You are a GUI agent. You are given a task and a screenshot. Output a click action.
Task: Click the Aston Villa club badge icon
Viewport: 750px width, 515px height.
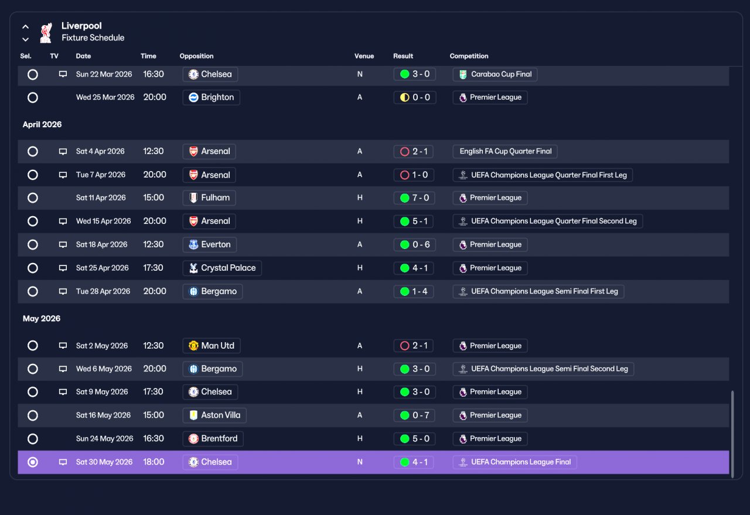pyautogui.click(x=194, y=415)
